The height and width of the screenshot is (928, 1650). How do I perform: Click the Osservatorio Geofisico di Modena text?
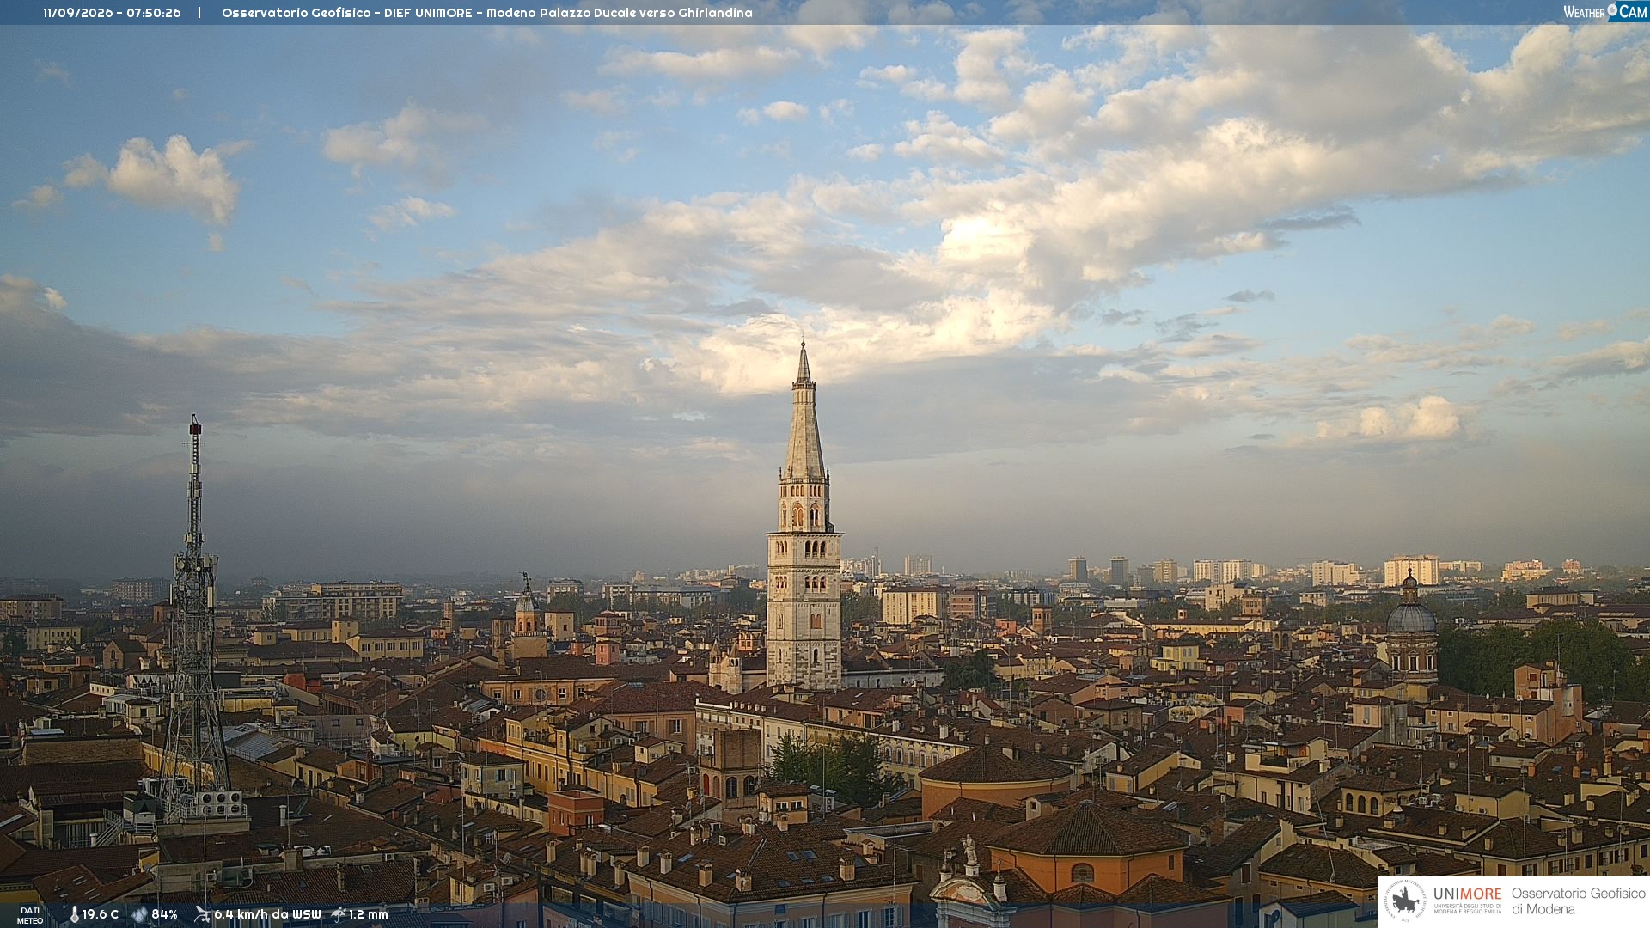tap(1579, 901)
